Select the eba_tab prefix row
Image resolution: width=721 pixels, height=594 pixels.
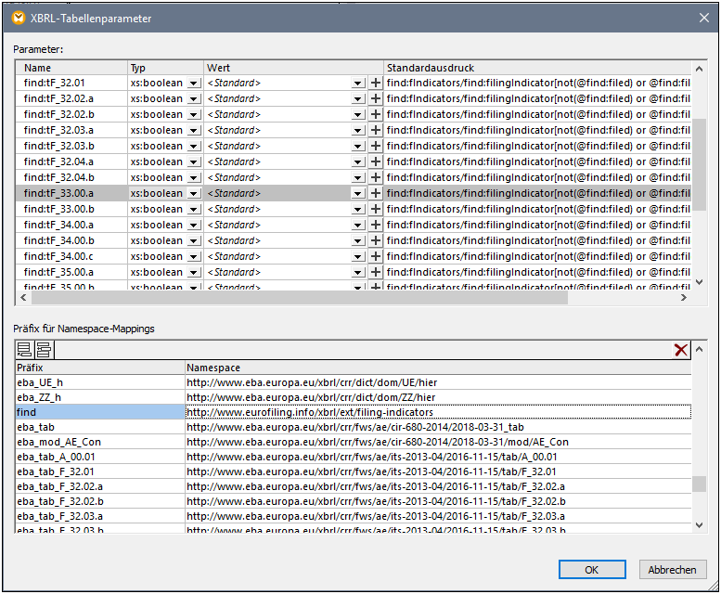(100, 427)
